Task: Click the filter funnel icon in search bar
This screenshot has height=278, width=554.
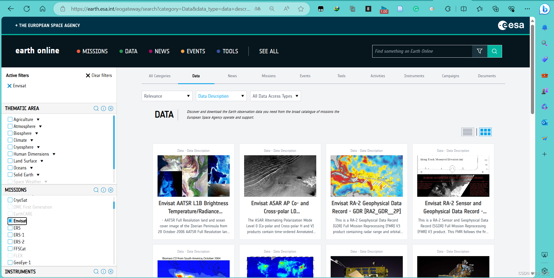Action: click(480, 51)
